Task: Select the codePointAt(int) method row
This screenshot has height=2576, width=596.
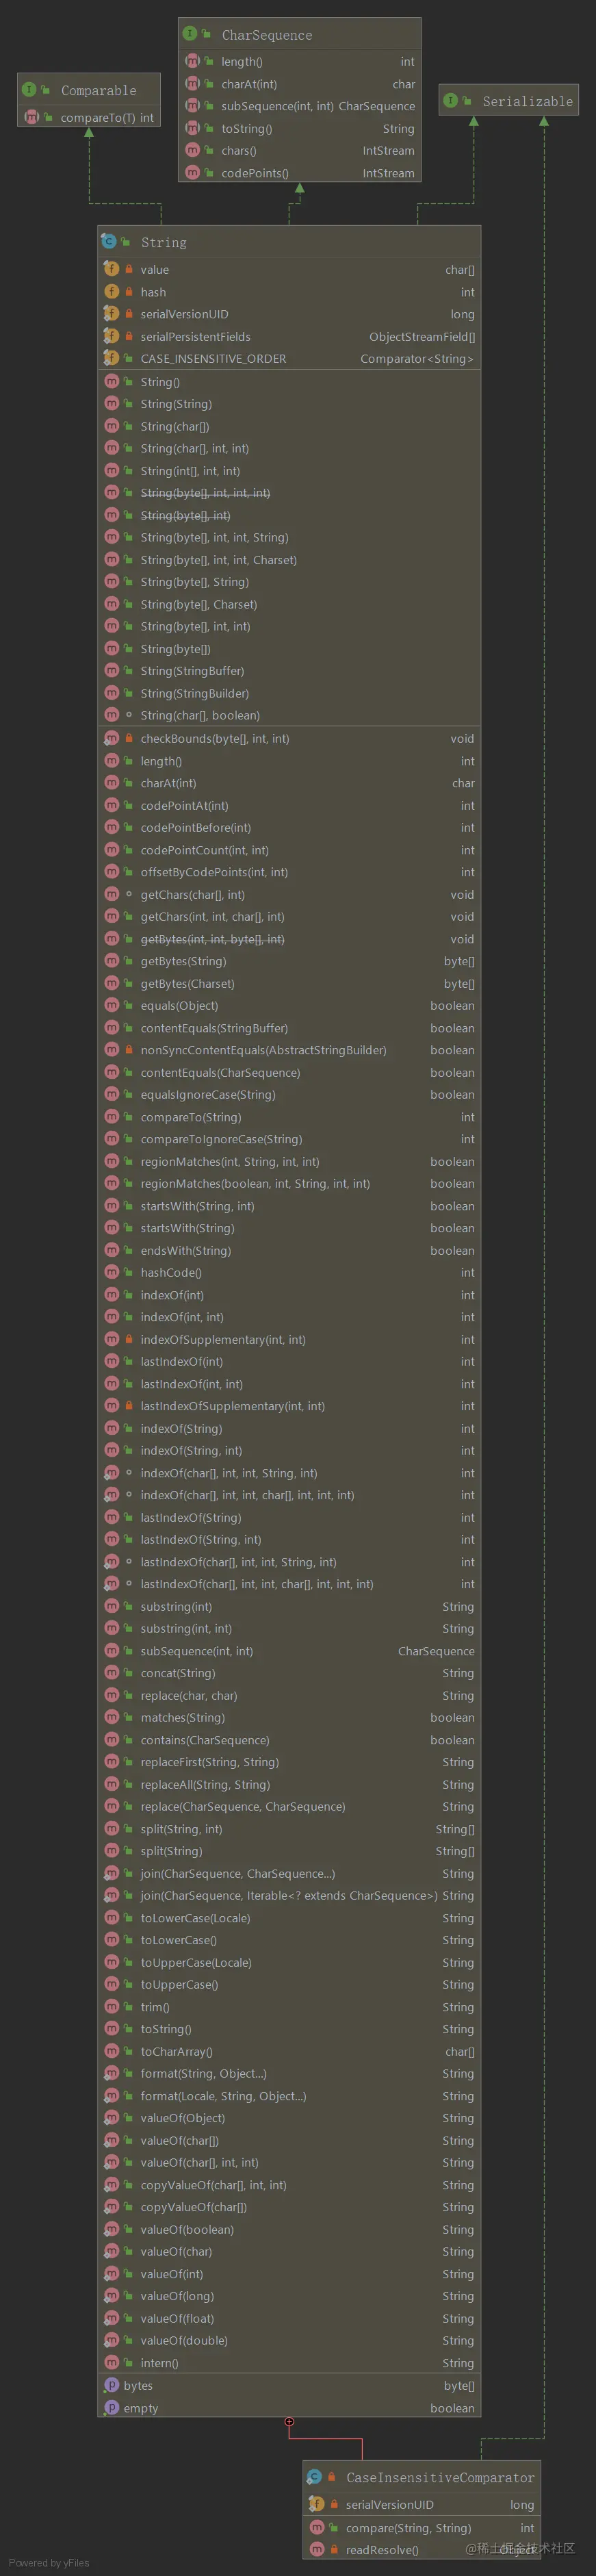Action: [x=289, y=805]
